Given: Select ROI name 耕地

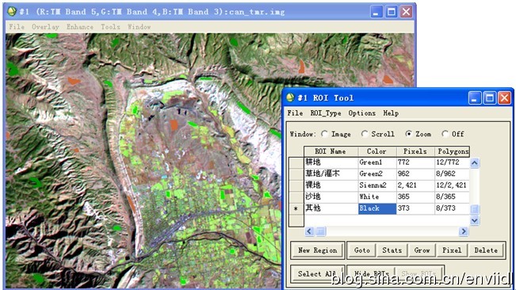Looking at the screenshot, I should pyautogui.click(x=331, y=162).
